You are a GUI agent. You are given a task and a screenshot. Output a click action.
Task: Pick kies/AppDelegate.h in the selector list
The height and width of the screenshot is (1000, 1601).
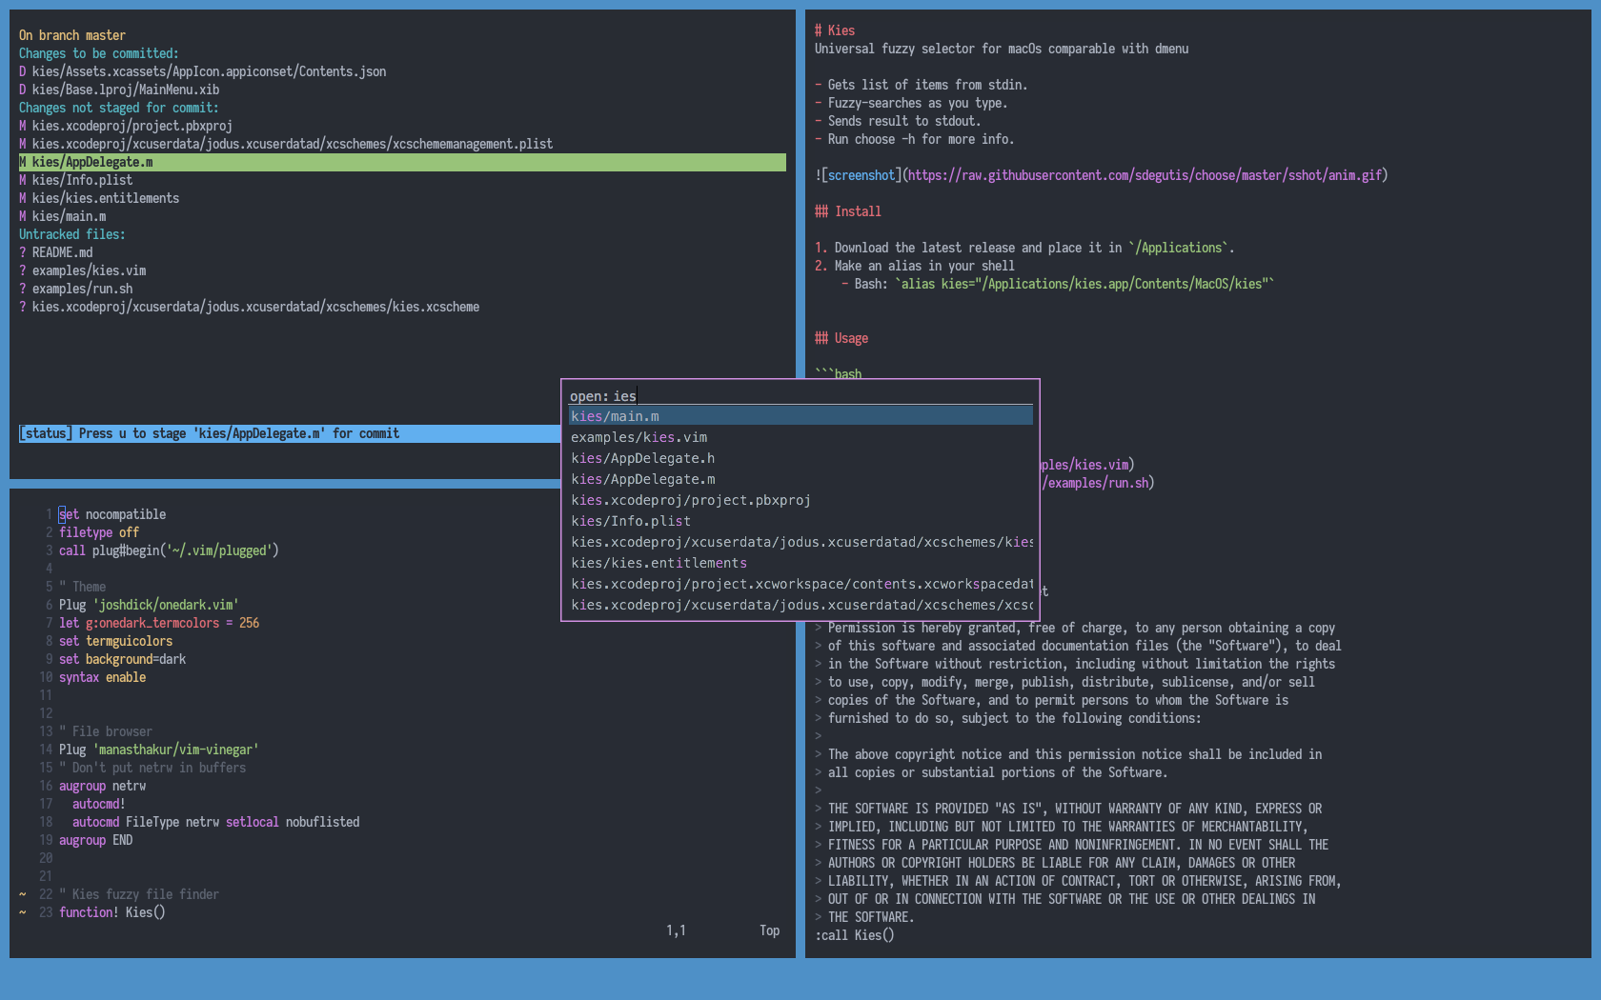[800, 458]
